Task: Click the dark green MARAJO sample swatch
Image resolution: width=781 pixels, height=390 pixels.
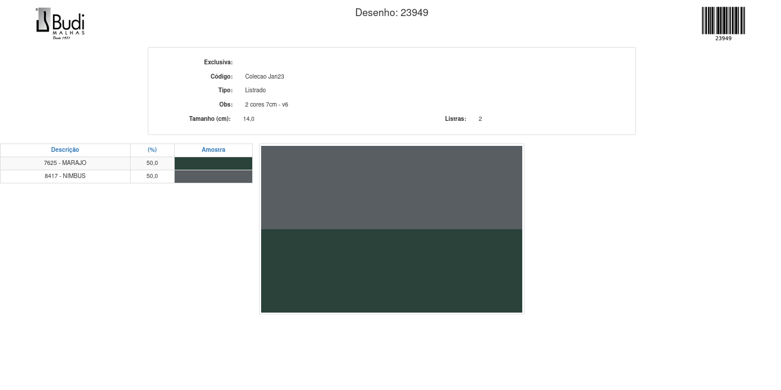Action: point(213,163)
